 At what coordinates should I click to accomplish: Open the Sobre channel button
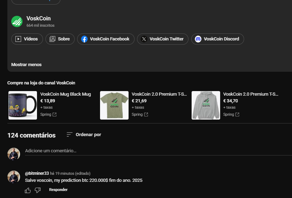(60, 39)
